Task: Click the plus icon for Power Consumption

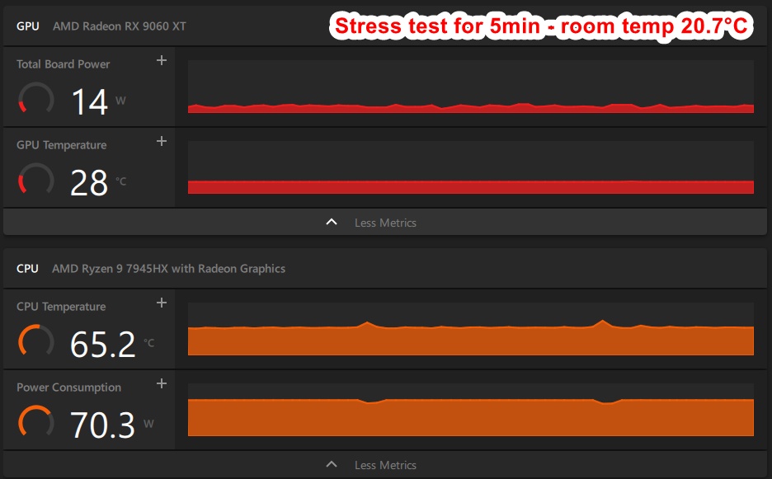Action: pos(162,383)
